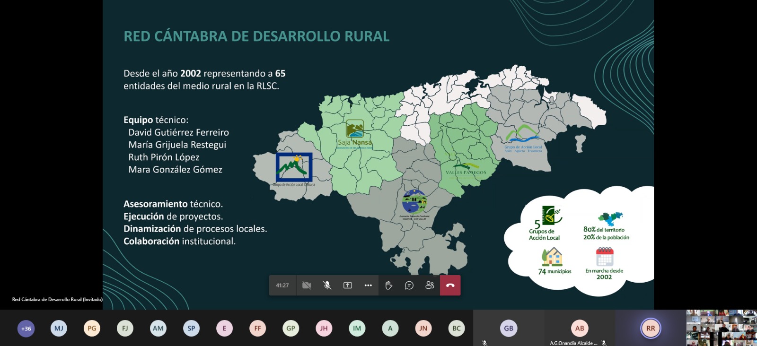Image resolution: width=757 pixels, height=346 pixels.
Task: Unmute the microphone in the call bar
Action: coord(327,285)
